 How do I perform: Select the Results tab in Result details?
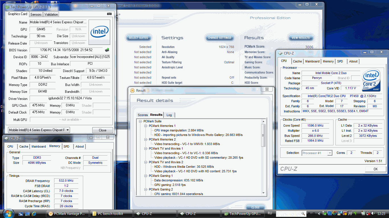156,115
